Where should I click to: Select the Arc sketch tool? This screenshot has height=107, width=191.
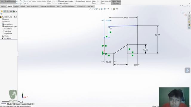[21, 1]
